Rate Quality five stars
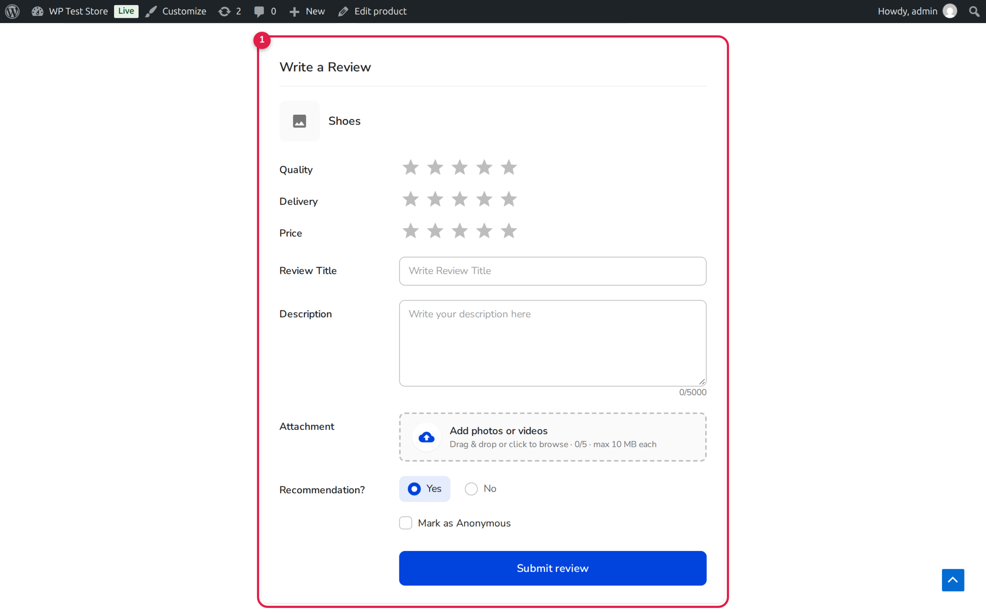The height and width of the screenshot is (613, 986). pyautogui.click(x=509, y=167)
